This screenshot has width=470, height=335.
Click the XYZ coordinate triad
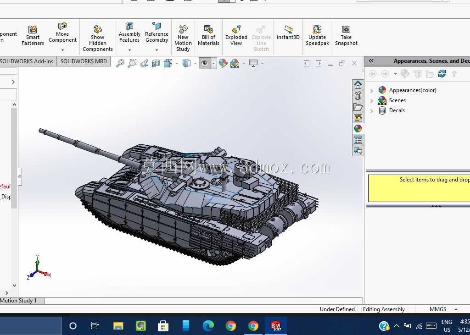39,268
